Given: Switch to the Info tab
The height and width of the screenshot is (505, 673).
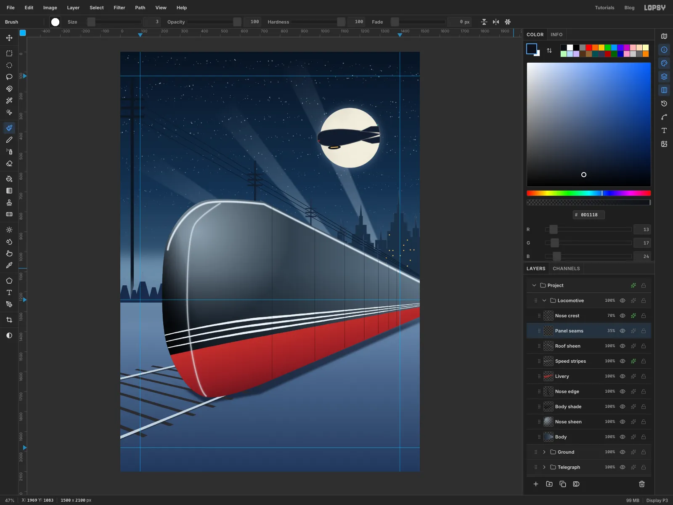Looking at the screenshot, I should [556, 35].
